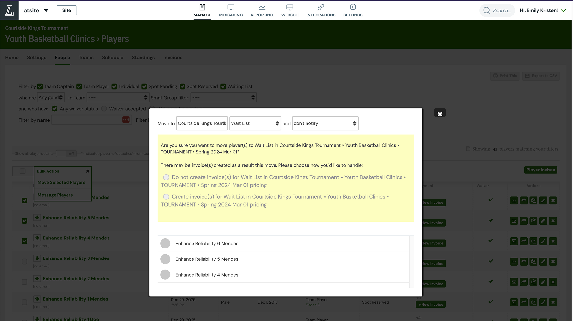Open the Integrations plug icon
This screenshot has width=573, height=321.
pos(321,7)
